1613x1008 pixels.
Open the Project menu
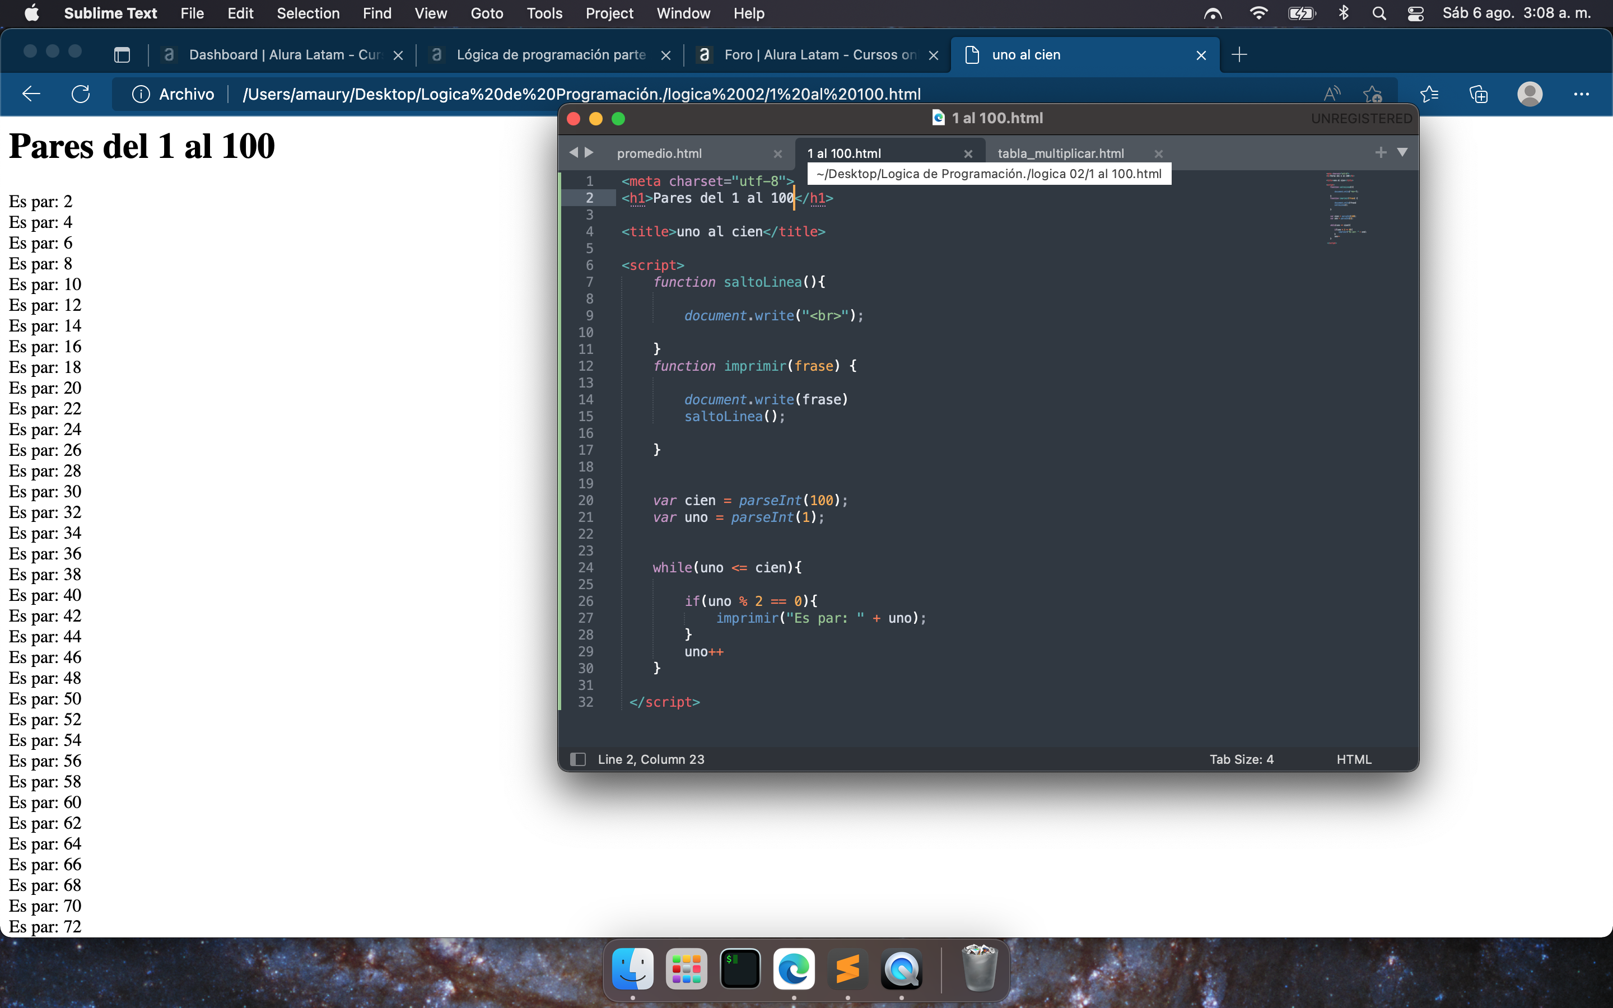609,13
